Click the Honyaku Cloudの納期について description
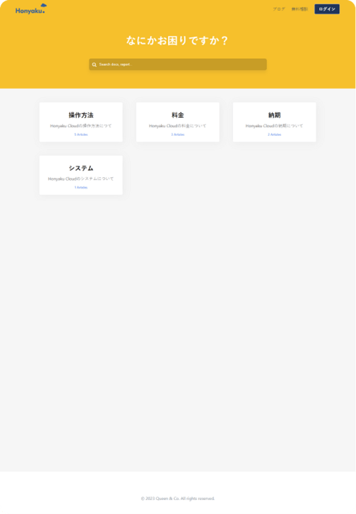Viewport: 356px width, 514px height. pos(274,126)
